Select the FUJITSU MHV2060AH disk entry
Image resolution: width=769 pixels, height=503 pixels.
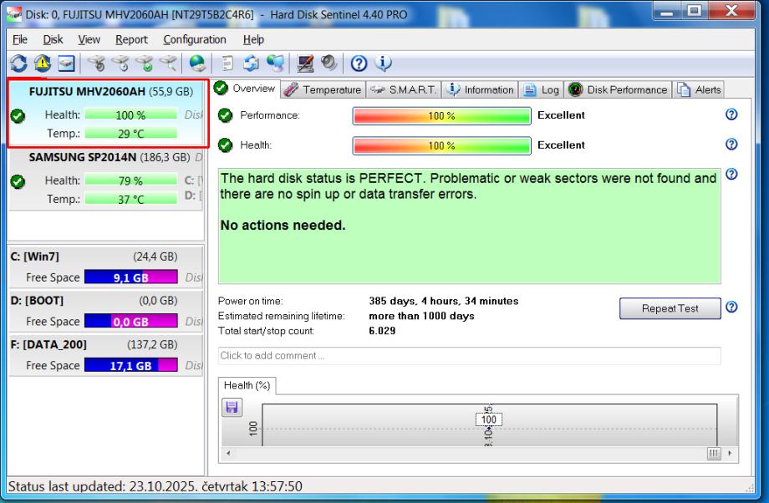click(x=108, y=114)
